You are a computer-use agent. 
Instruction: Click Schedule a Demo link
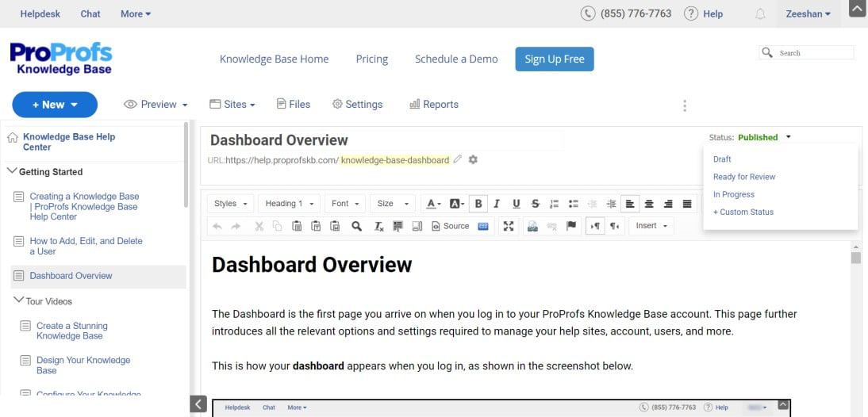tap(456, 59)
